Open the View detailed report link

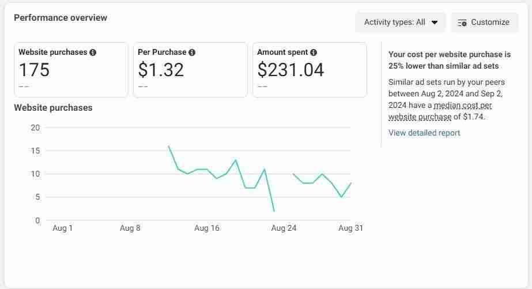[424, 133]
